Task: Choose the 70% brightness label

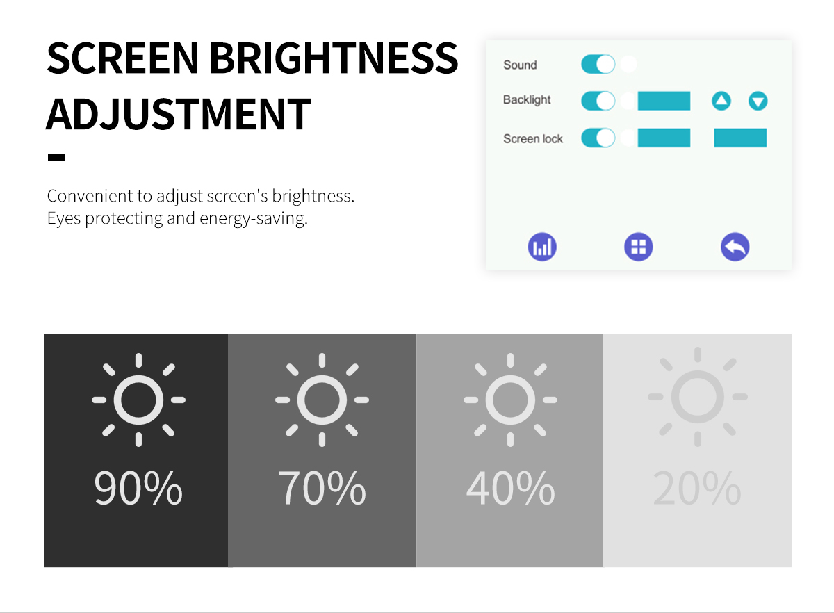Action: (x=322, y=488)
